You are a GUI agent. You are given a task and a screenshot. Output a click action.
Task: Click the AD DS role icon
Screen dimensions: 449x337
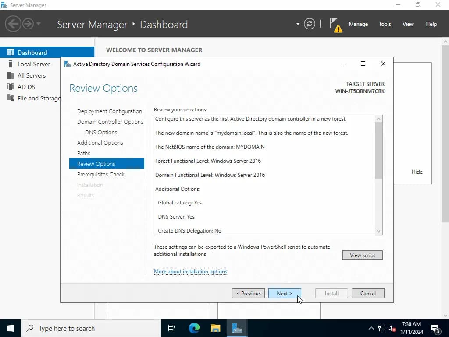(x=11, y=86)
